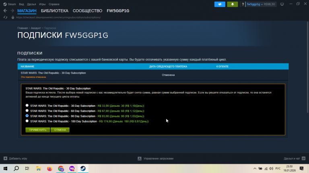Reload the page with refresh icon
The height and width of the screenshot is (173, 309).
[x=5, y=17]
